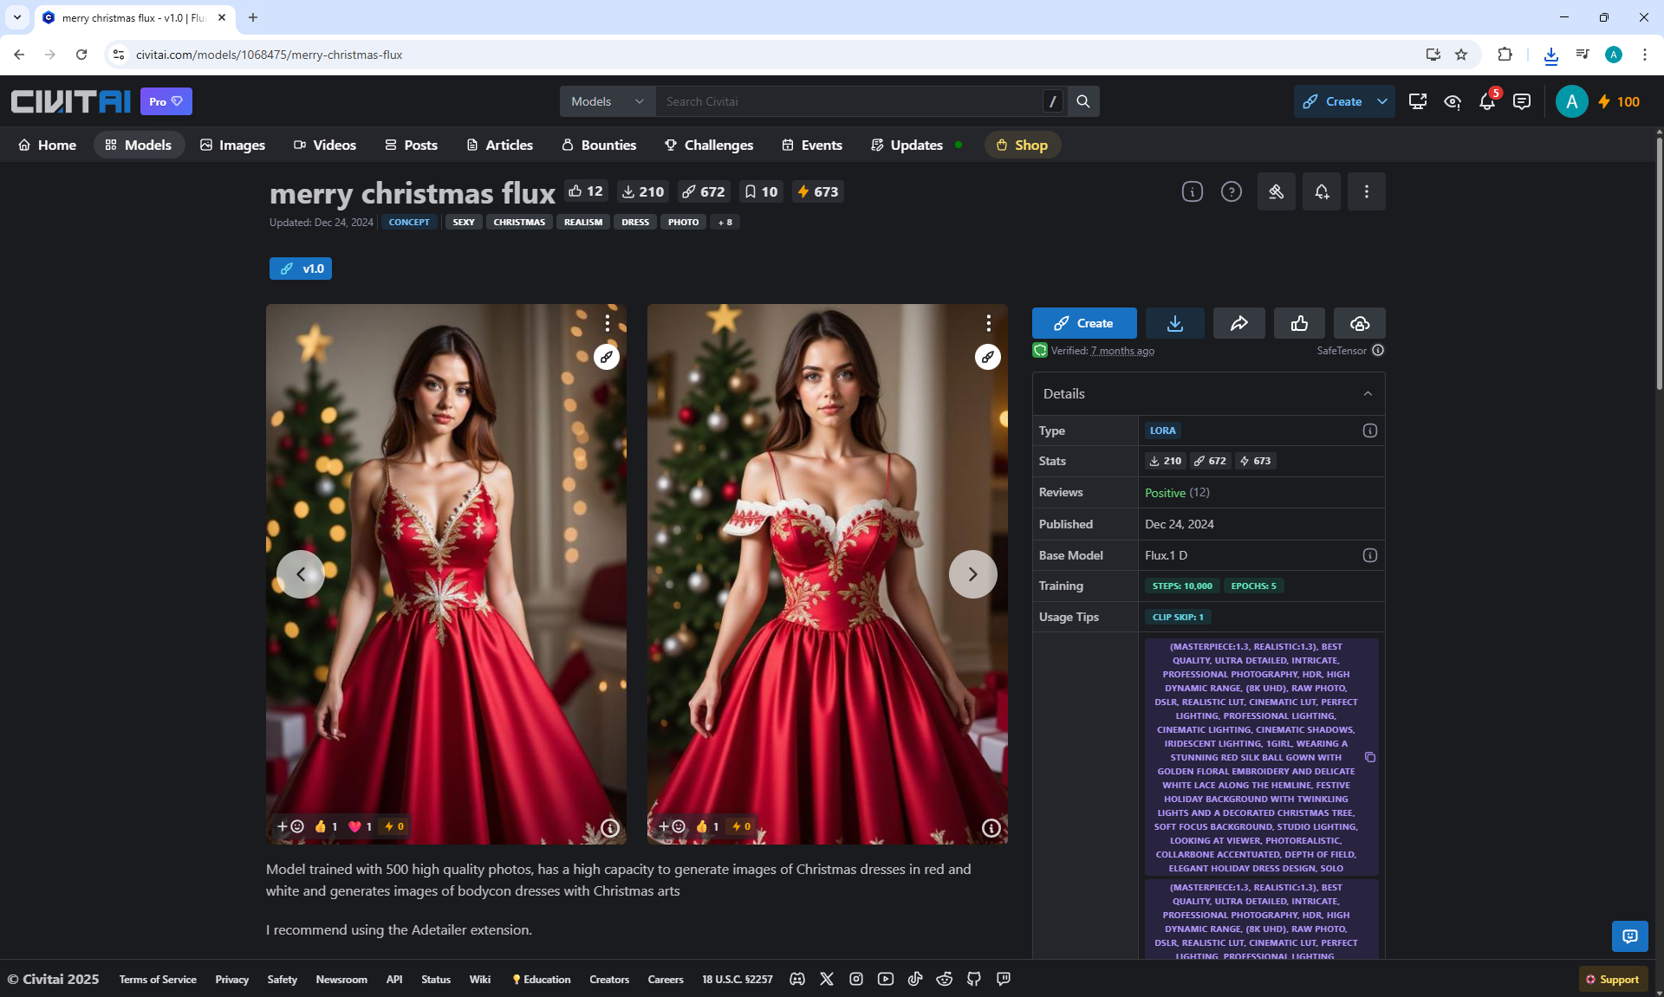Open the chat messages icon in header
The image size is (1664, 997).
1521,101
